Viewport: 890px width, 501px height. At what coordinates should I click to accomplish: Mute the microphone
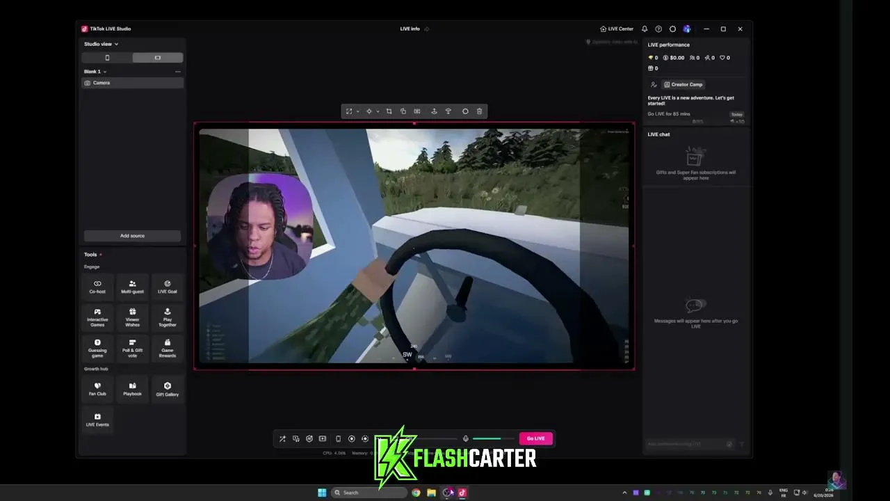pyautogui.click(x=466, y=438)
